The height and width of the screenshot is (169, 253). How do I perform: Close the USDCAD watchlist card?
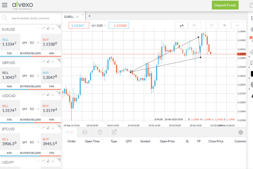click(x=59, y=93)
